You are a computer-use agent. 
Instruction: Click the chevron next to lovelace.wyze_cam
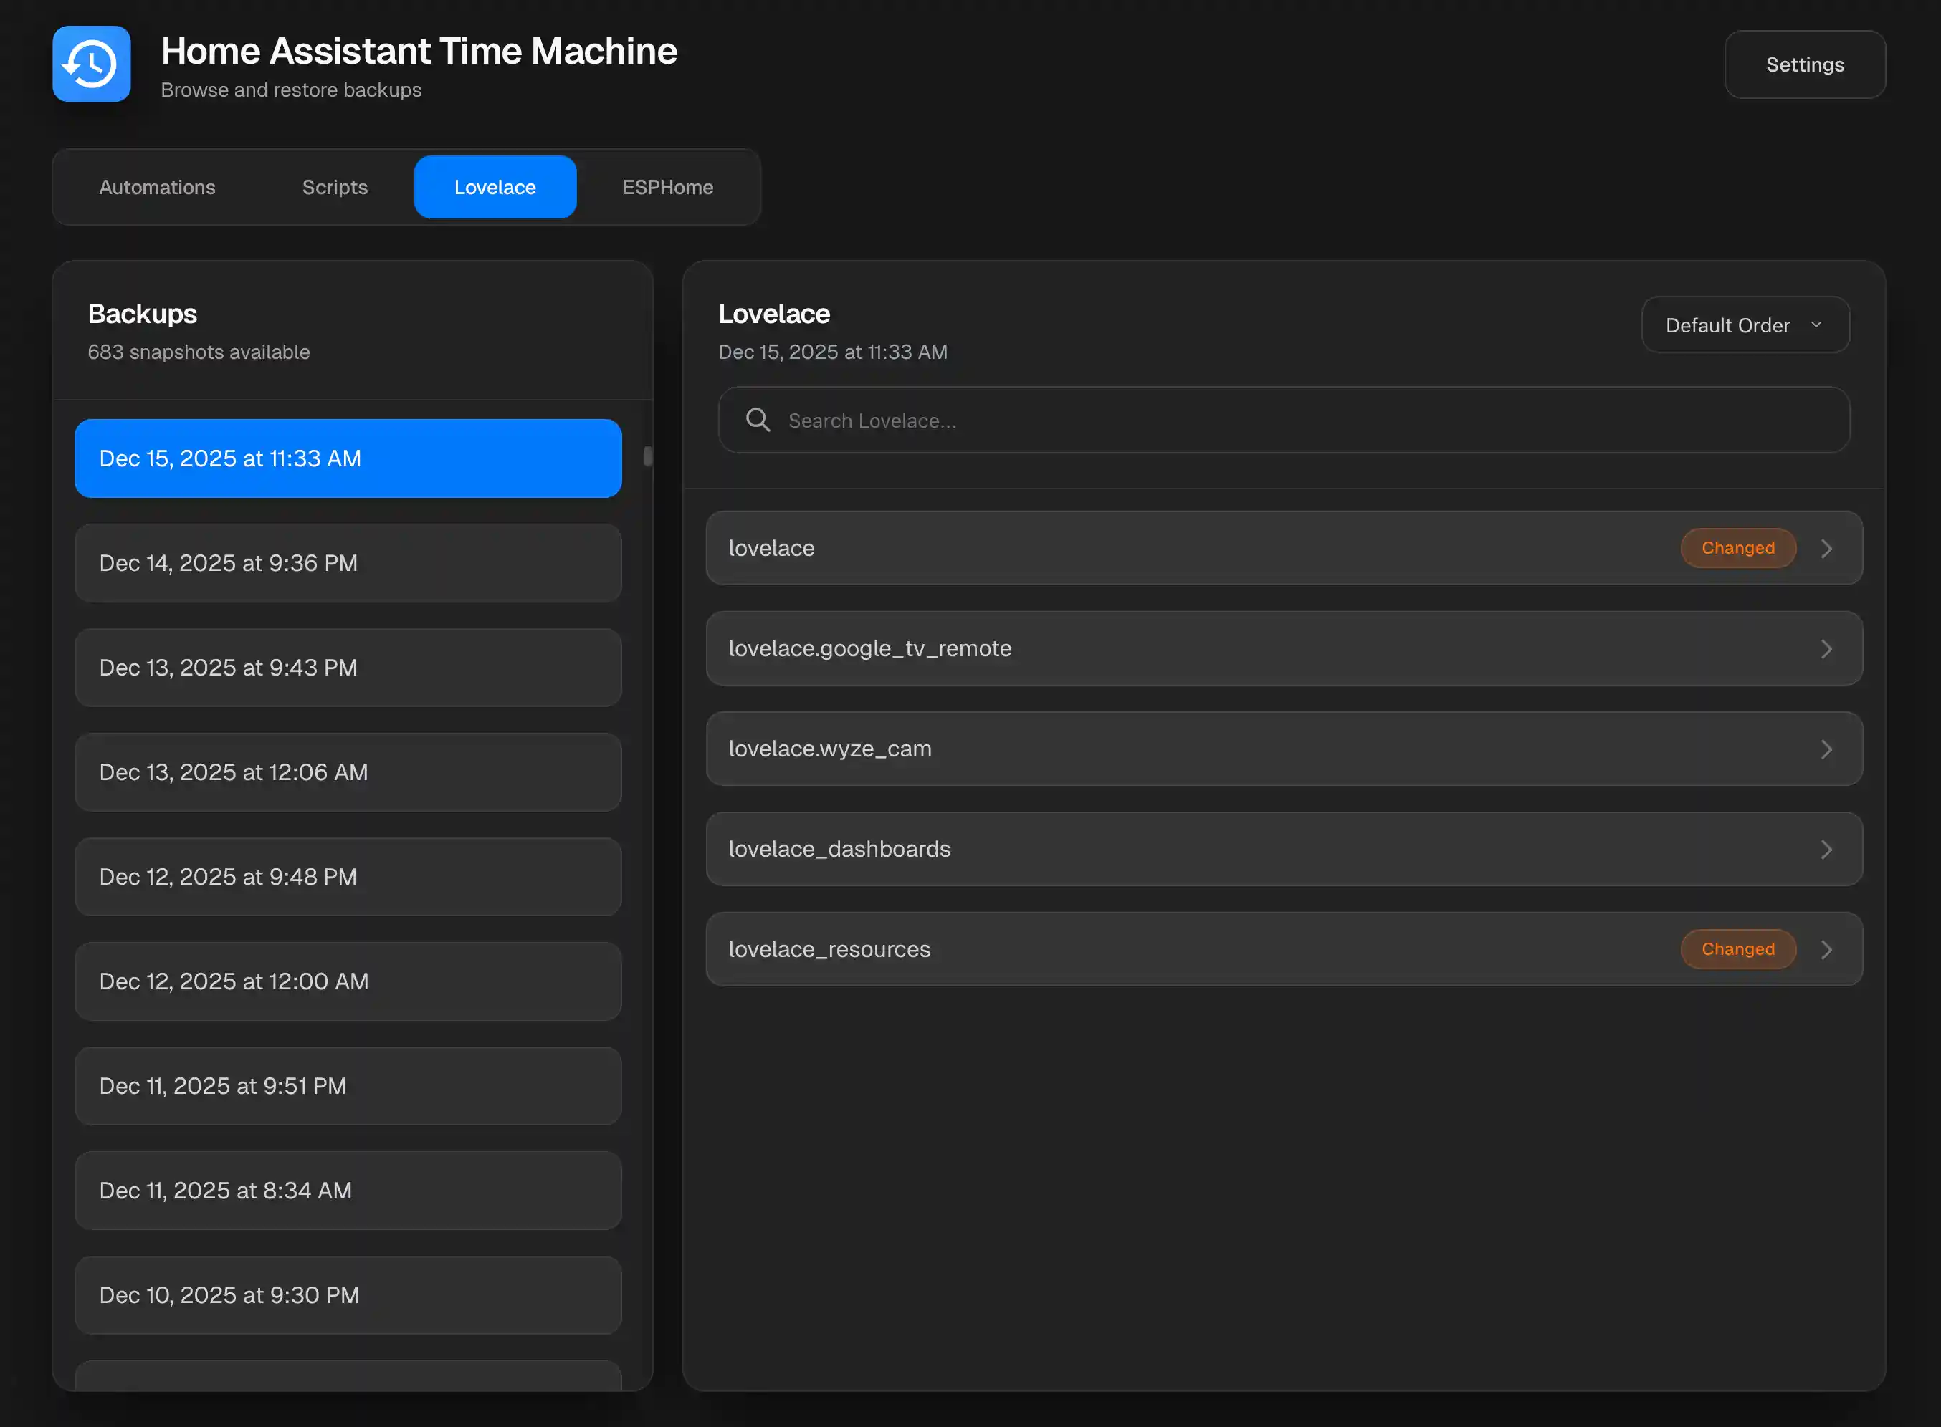click(1827, 749)
